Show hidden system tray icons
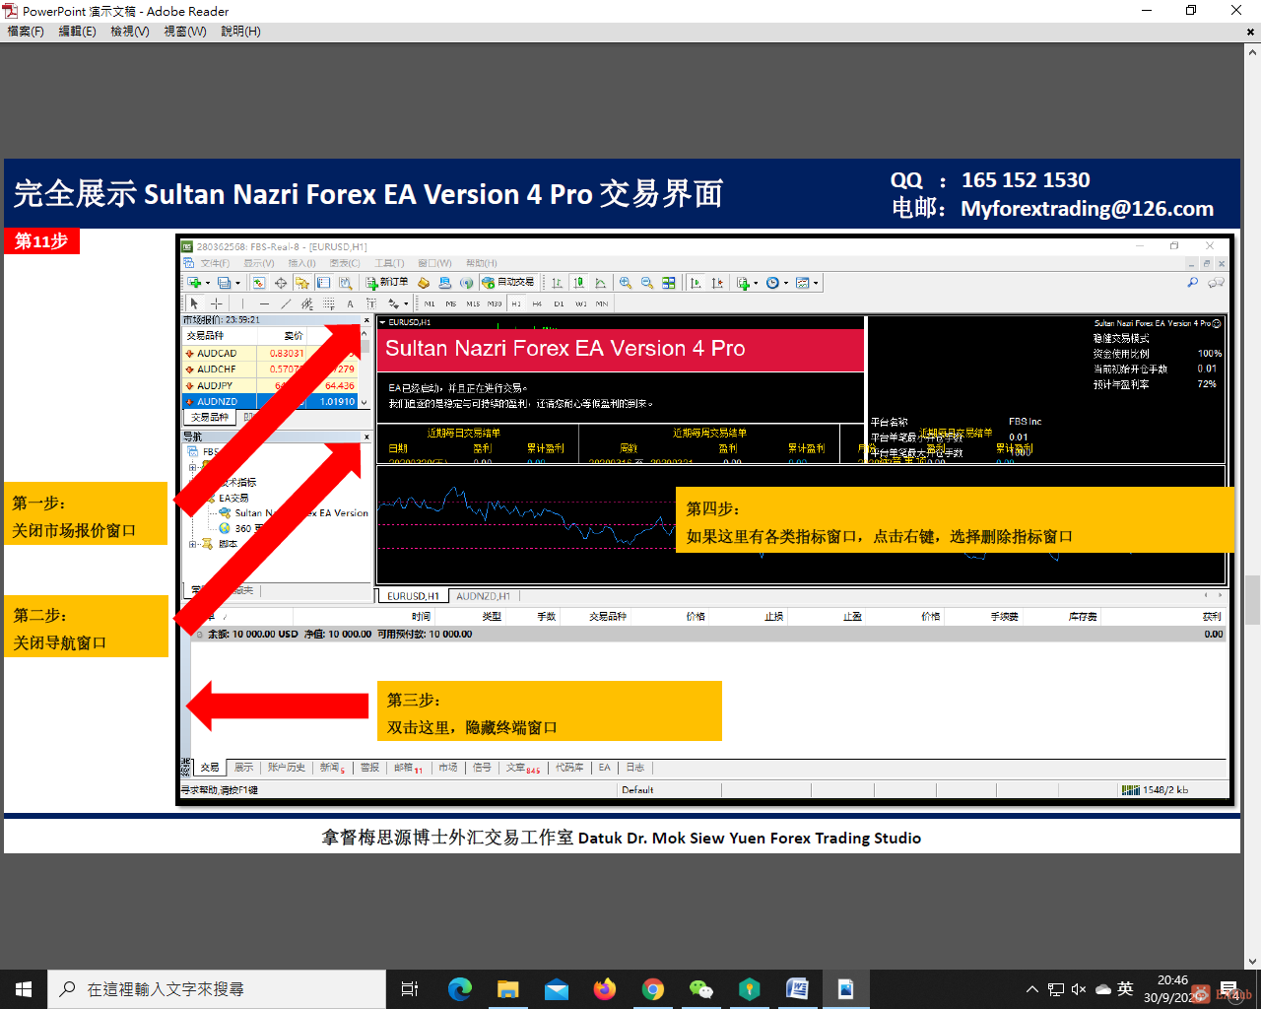1261x1009 pixels. point(1032,989)
